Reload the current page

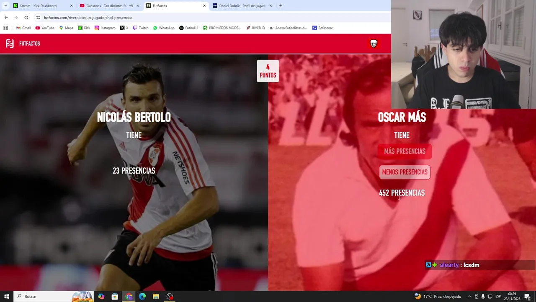[26, 18]
